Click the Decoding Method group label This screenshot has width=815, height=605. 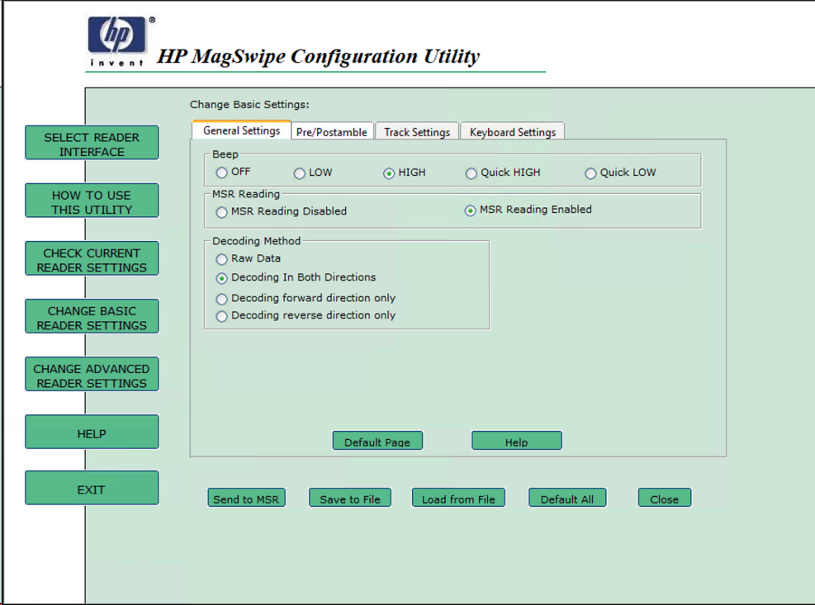(x=256, y=241)
